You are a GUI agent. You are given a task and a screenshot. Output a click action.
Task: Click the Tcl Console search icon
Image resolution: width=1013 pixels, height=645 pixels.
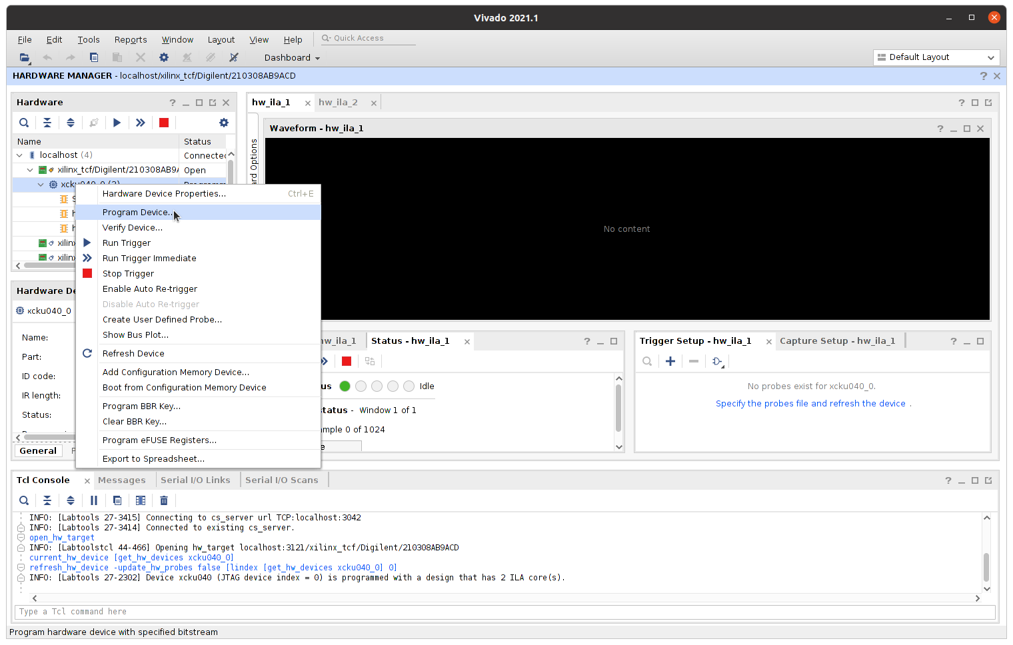click(24, 500)
